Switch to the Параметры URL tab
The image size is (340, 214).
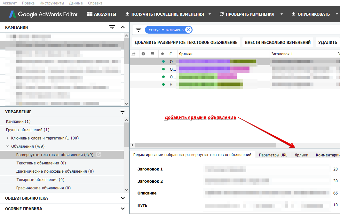point(273,155)
